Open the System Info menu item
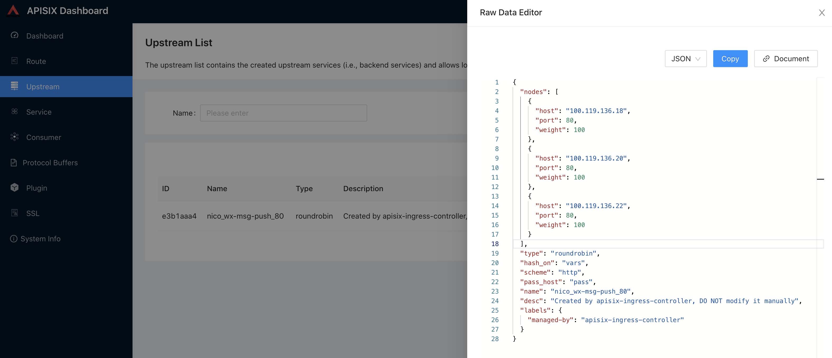832x358 pixels. [x=66, y=239]
